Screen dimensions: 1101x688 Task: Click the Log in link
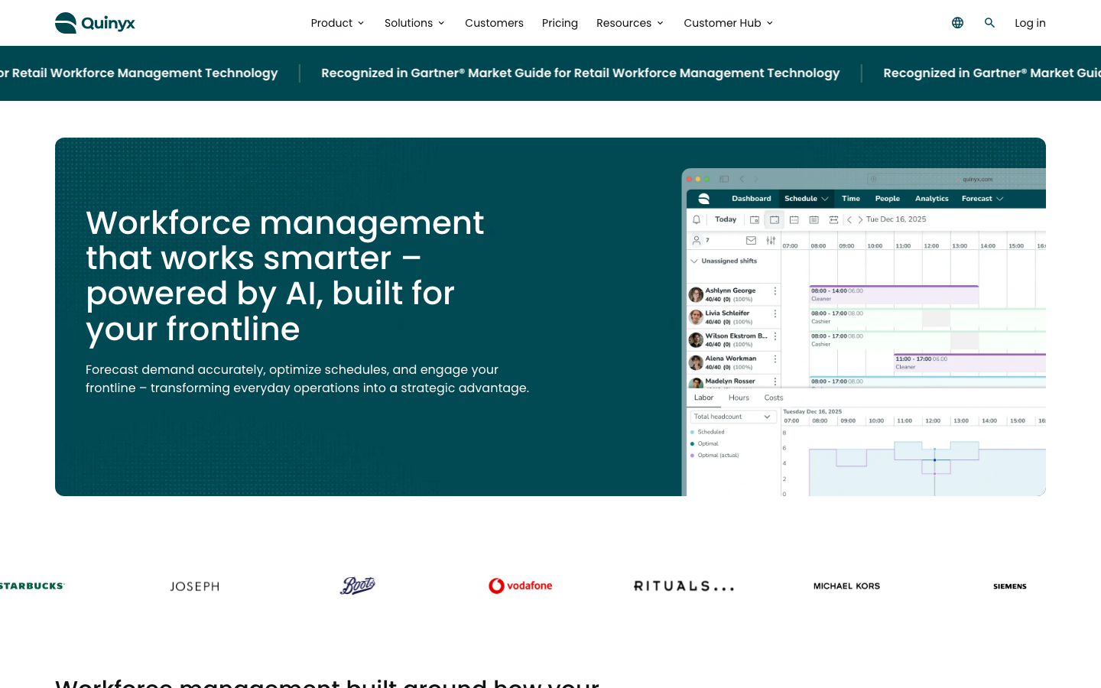point(1030,23)
